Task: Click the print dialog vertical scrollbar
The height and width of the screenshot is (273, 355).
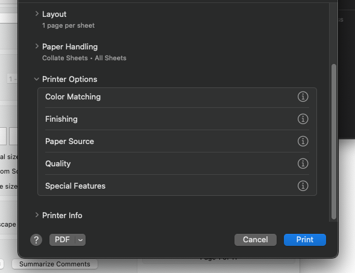Action: pyautogui.click(x=334, y=142)
